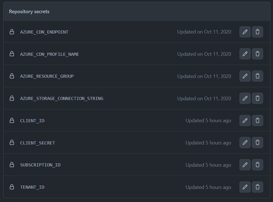
Task: Select the AZURE_STORAGE_CONNECTION_STRING secret name
Action: click(61, 99)
